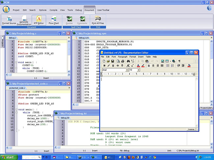Toggle Underline formatting in Documentation Editor
The width and height of the screenshot is (214, 160).
(113, 66)
